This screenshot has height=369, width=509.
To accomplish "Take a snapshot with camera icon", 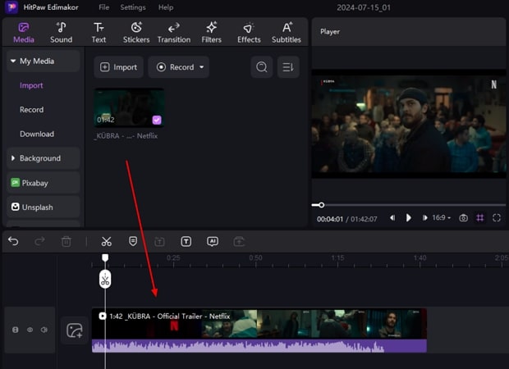I will tap(463, 218).
